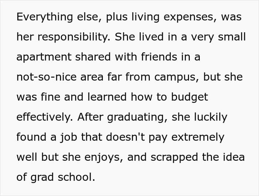
Task: Click the word "small"
Action: 233,37
